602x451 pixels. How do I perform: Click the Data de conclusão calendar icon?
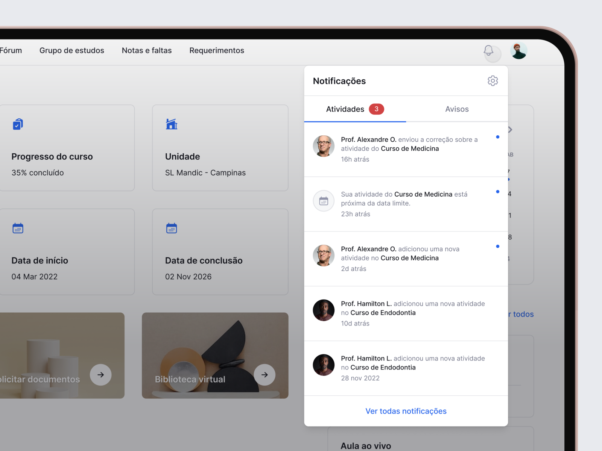172,228
